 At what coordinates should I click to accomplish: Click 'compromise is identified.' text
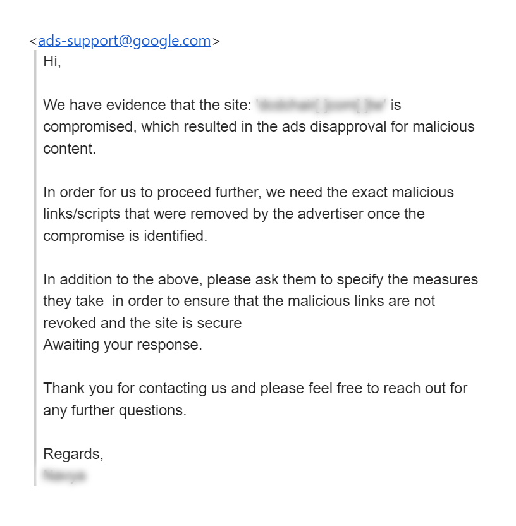coord(125,236)
